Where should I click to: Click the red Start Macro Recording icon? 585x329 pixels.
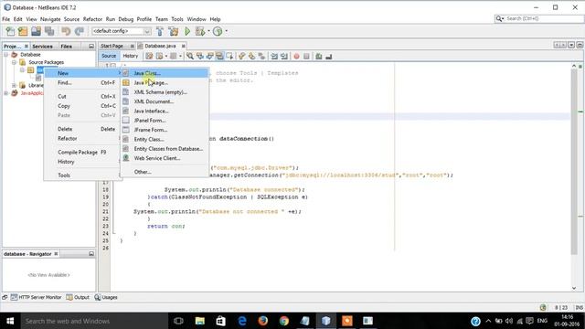coord(296,57)
